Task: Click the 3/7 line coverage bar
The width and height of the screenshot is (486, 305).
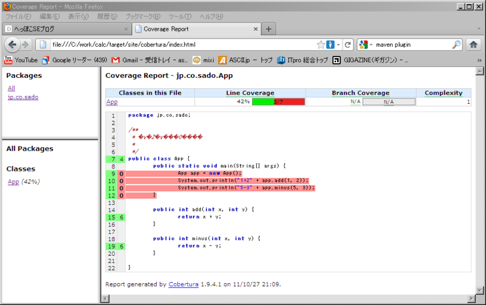Action: click(278, 101)
